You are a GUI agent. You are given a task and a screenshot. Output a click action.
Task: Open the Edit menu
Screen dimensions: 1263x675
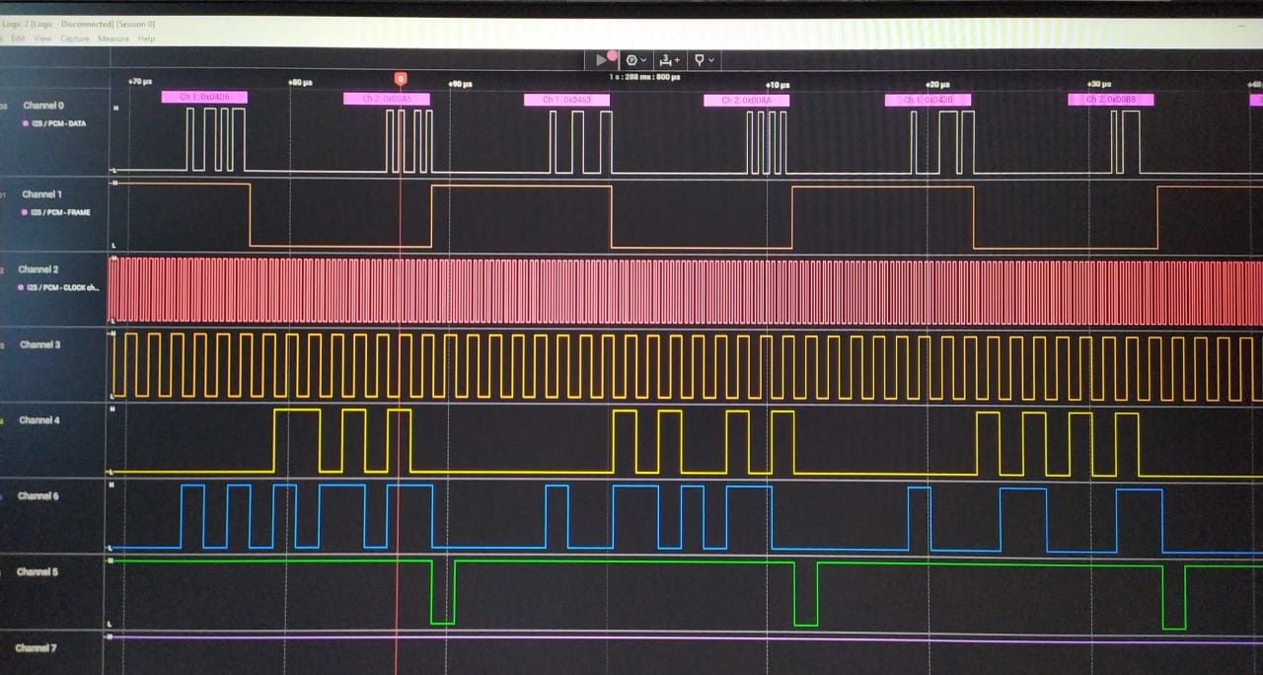[x=18, y=38]
